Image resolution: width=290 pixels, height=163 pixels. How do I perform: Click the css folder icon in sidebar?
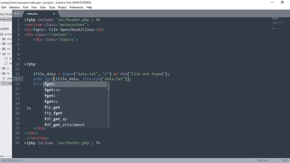[x=4, y=49]
